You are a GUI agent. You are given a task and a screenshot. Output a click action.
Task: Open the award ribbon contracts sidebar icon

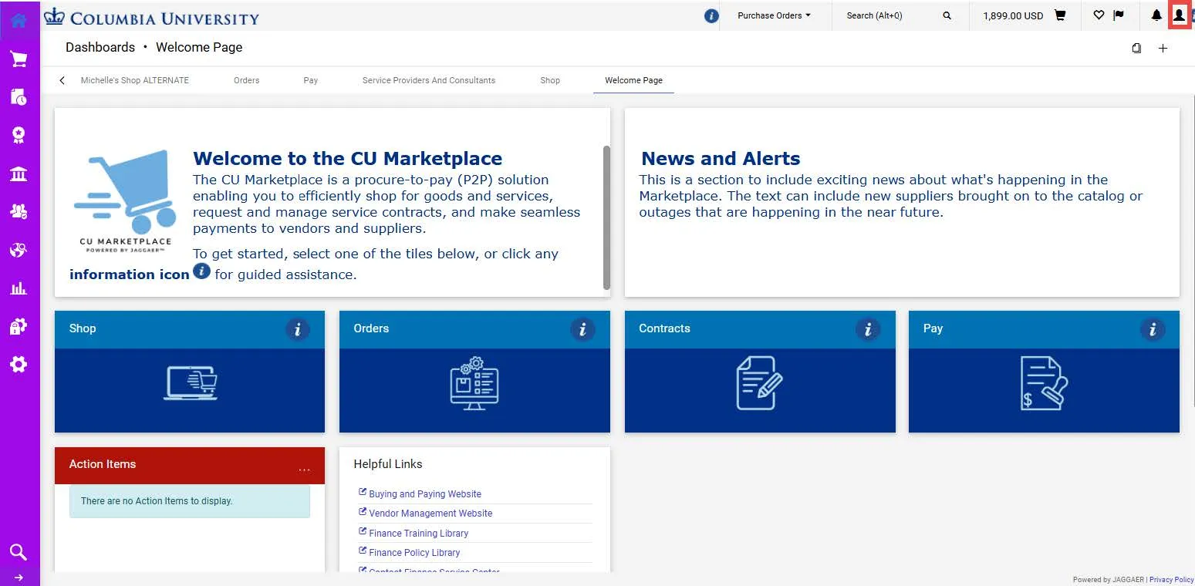19,136
